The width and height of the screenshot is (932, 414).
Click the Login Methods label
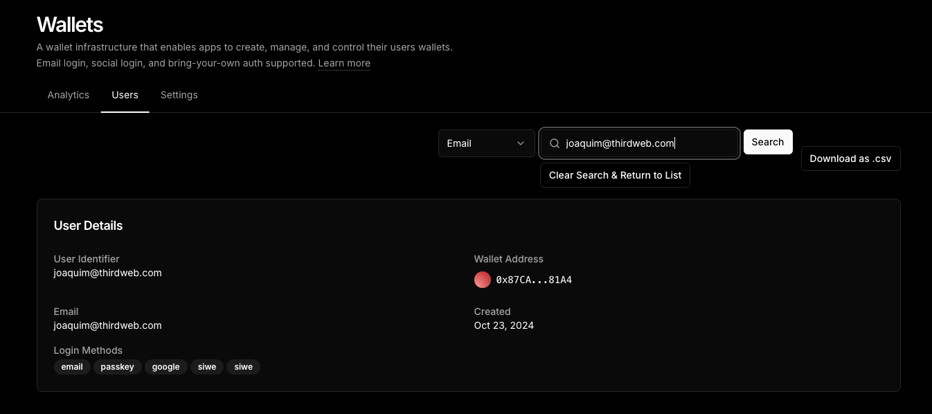(88, 350)
